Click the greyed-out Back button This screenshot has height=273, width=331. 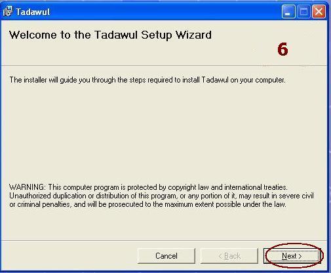tap(229, 256)
